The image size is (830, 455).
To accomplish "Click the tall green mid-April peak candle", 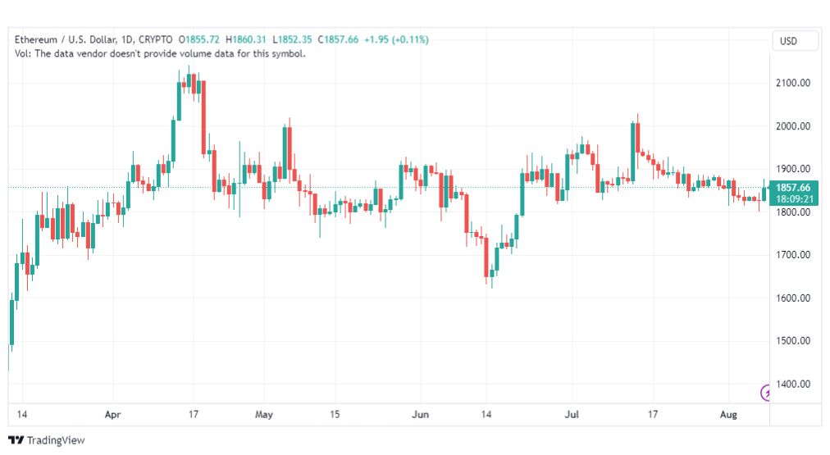I will 179,101.
